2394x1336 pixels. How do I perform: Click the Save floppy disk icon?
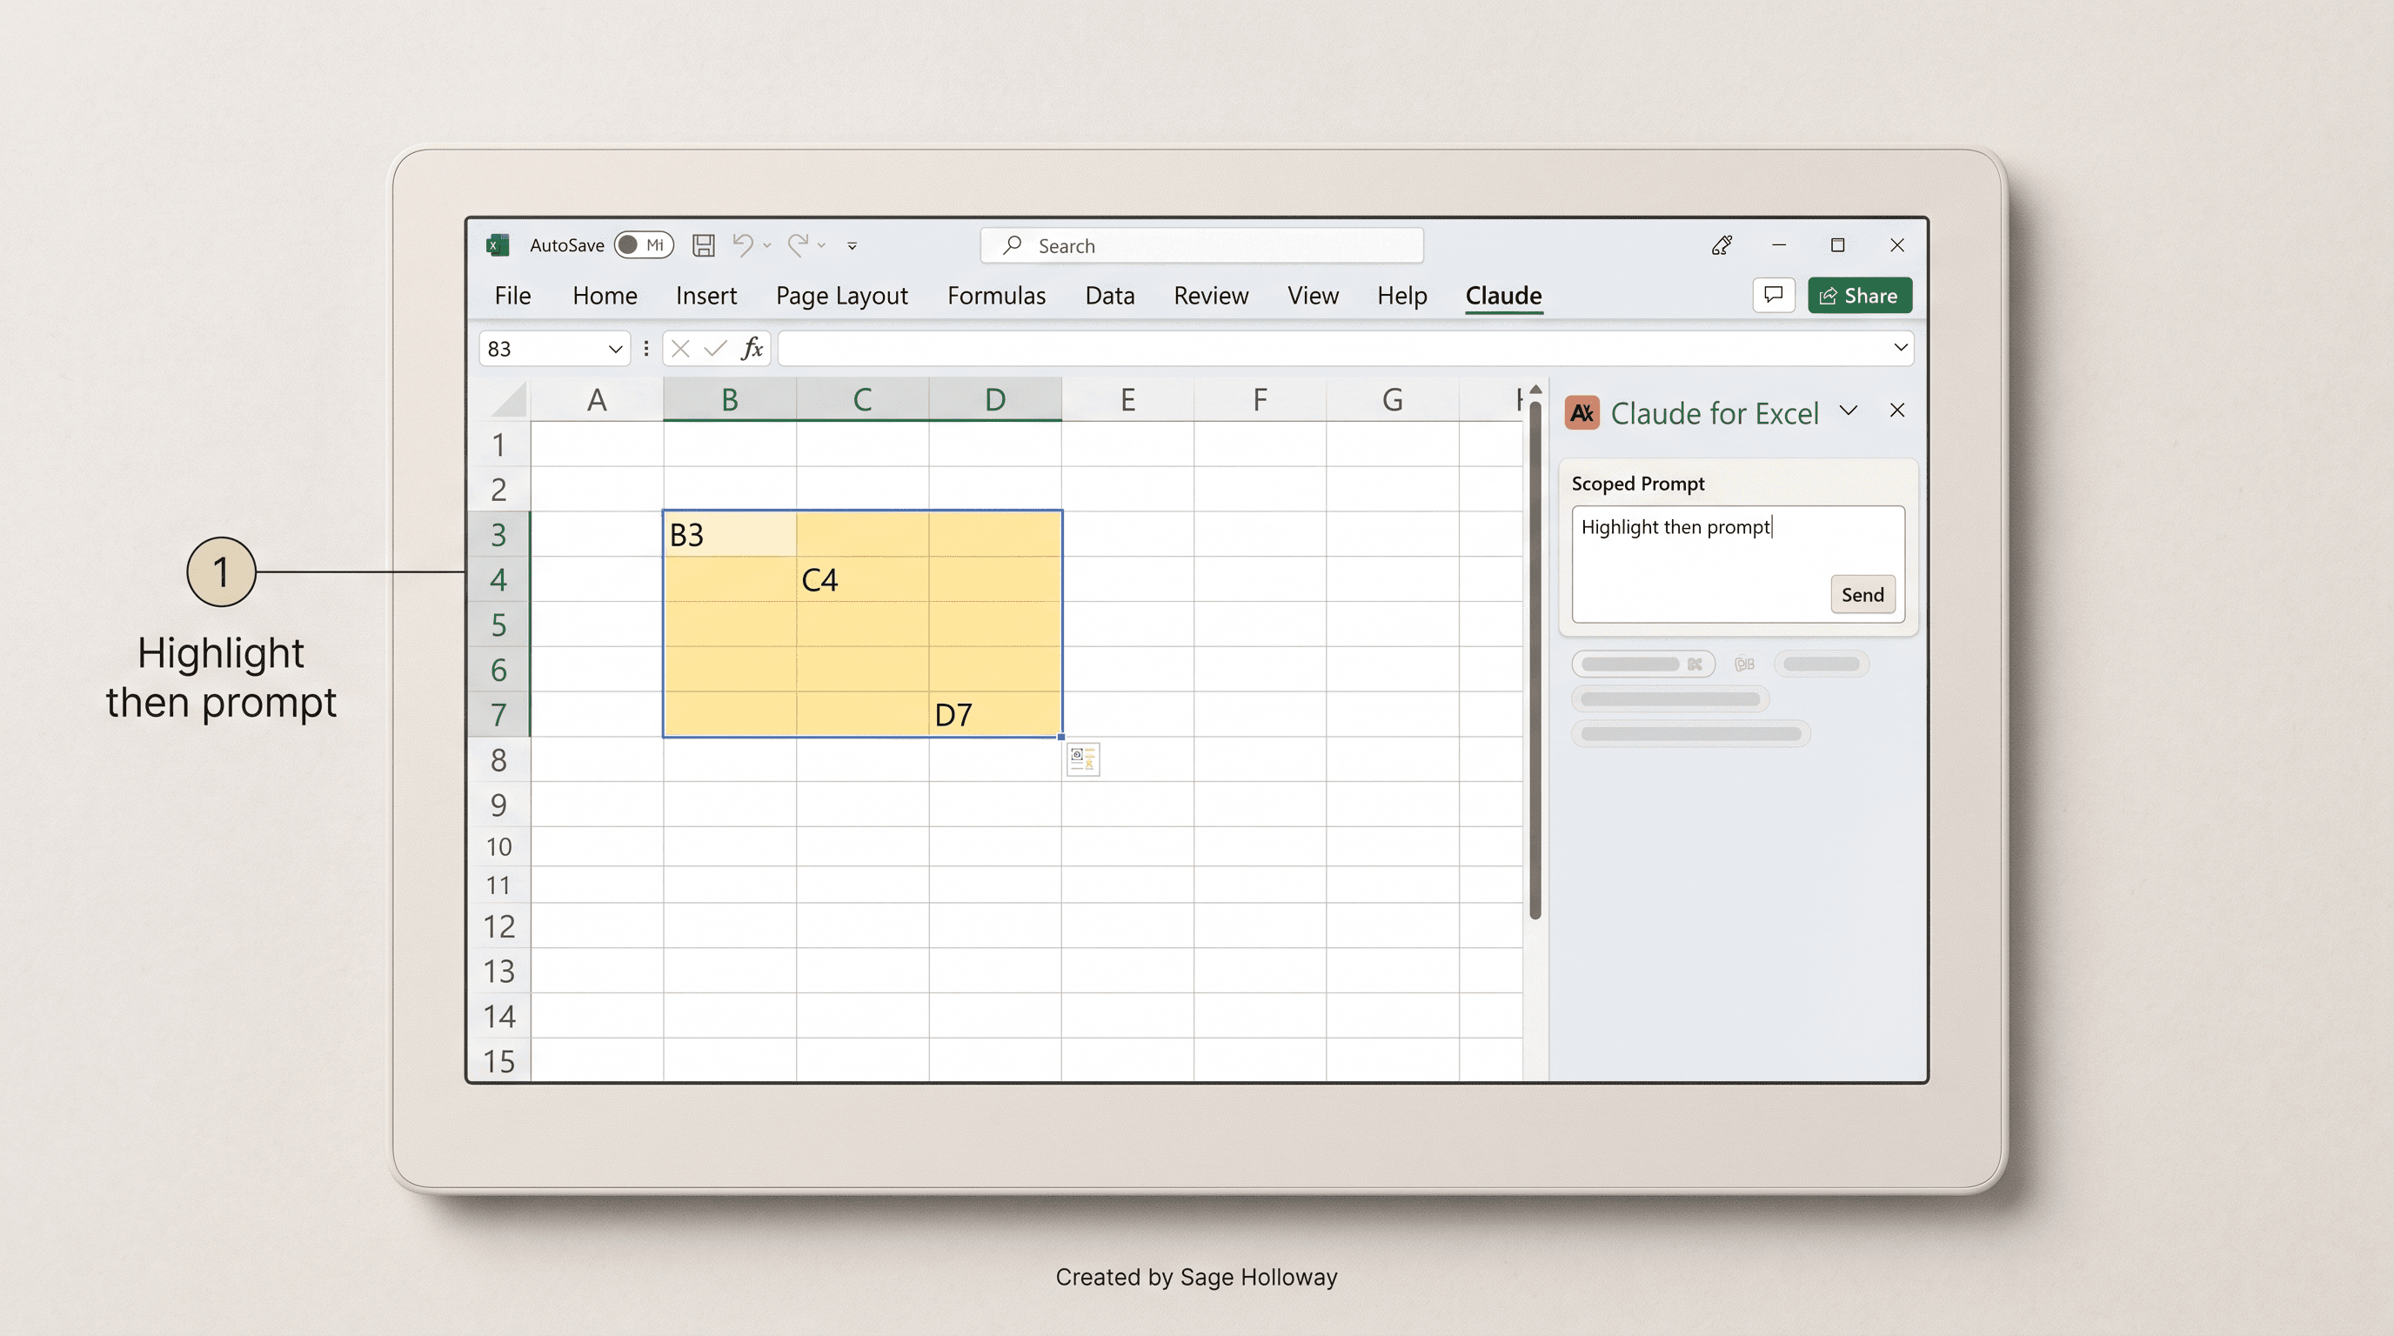(704, 245)
